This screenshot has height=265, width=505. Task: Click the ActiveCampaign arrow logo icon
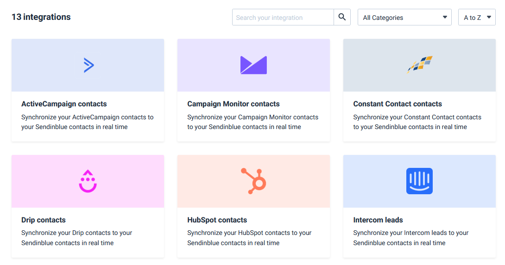pyautogui.click(x=88, y=65)
